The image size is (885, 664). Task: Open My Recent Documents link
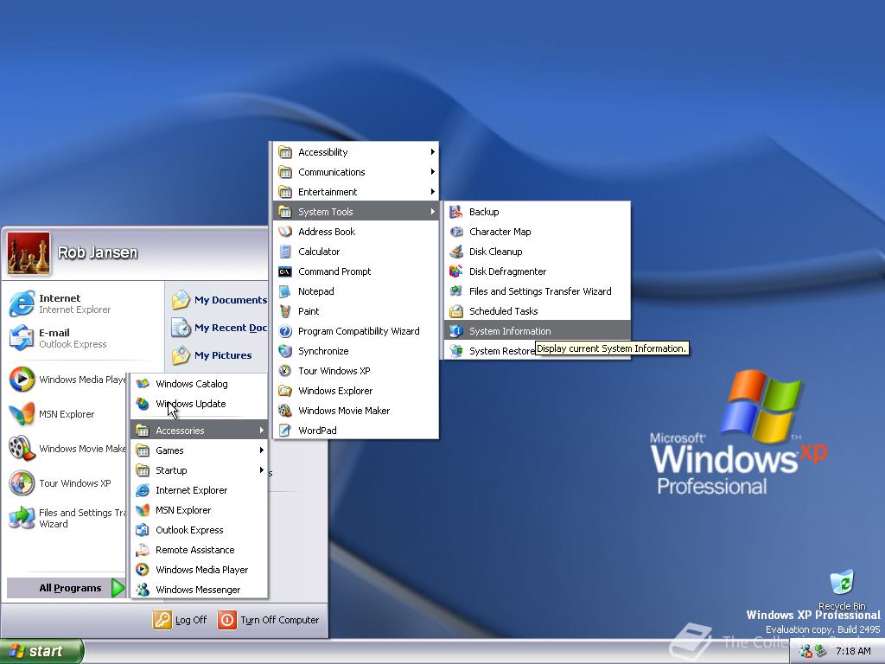tap(220, 328)
